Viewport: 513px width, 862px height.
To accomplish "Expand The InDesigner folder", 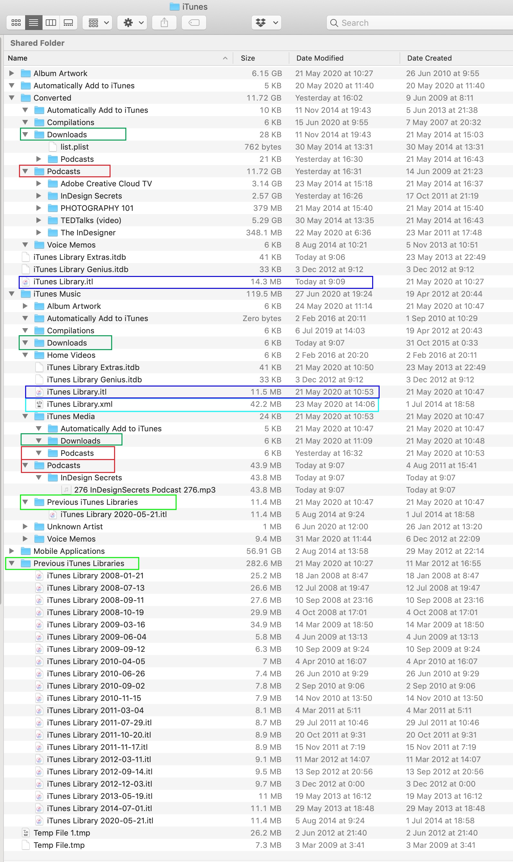I will pos(39,233).
